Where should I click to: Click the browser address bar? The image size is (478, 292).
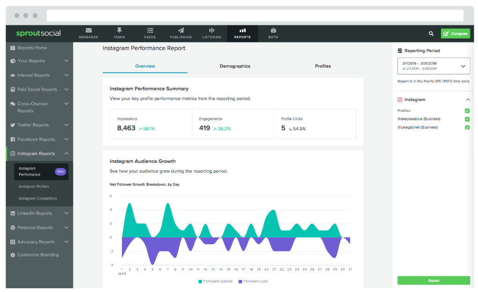tap(255, 15)
